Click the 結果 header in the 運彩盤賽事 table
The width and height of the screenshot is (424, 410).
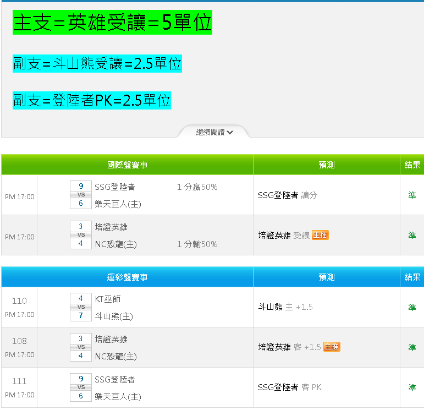pos(412,277)
